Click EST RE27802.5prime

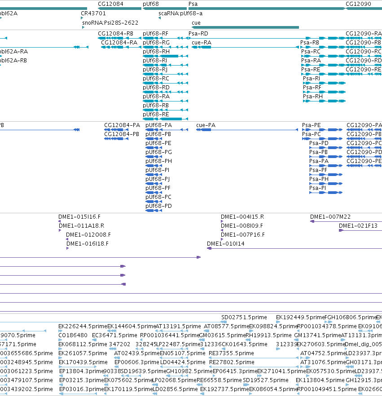click(x=254, y=367)
